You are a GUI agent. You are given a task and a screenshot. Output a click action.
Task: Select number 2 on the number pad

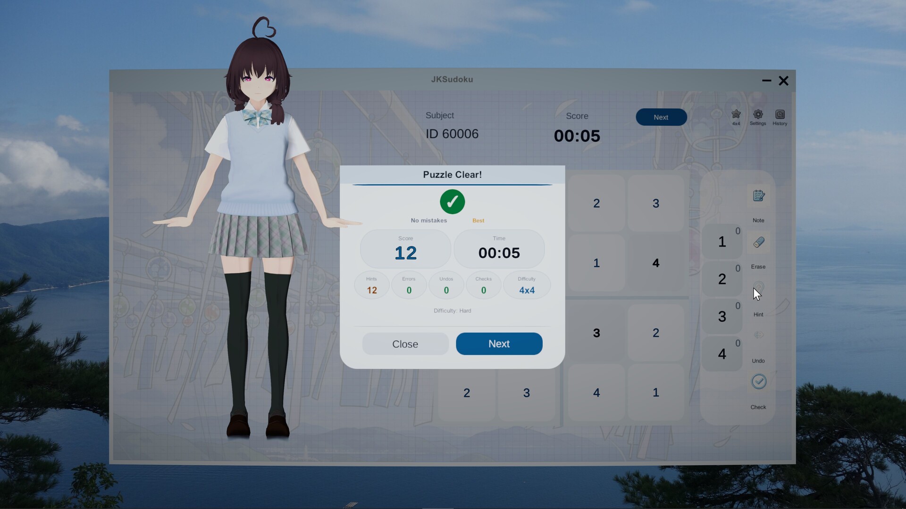[x=721, y=279]
